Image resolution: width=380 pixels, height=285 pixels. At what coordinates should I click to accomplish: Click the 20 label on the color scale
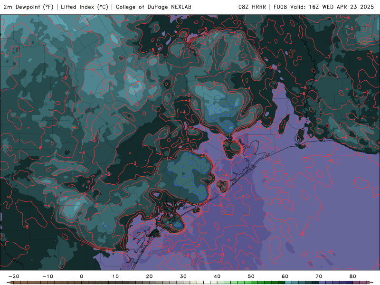(149, 276)
